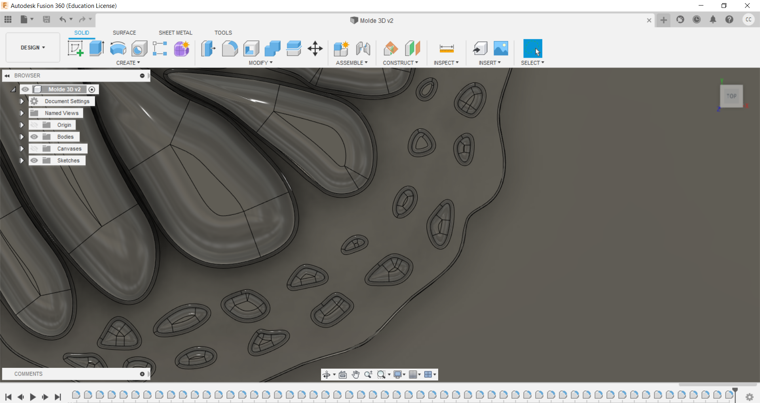Click the Fillet tool icon

(230, 49)
